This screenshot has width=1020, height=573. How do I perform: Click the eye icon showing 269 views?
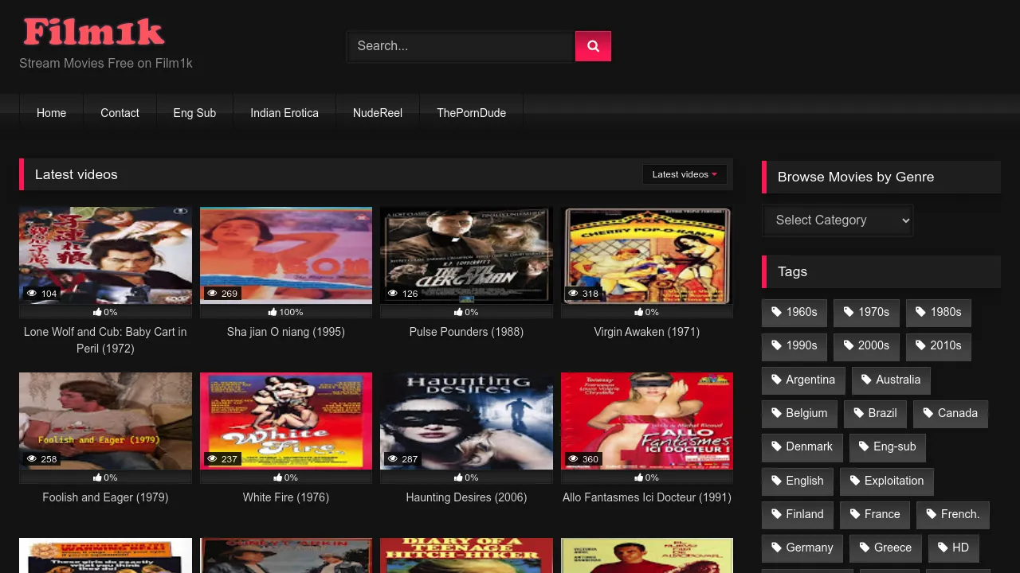coord(210,294)
